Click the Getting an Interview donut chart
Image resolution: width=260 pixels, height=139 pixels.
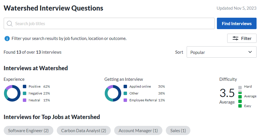113,93
